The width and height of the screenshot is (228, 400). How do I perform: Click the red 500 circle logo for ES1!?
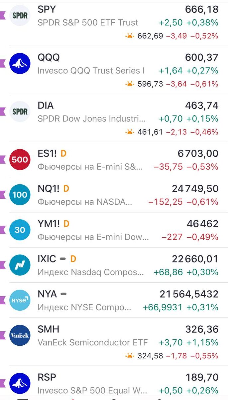point(19,159)
